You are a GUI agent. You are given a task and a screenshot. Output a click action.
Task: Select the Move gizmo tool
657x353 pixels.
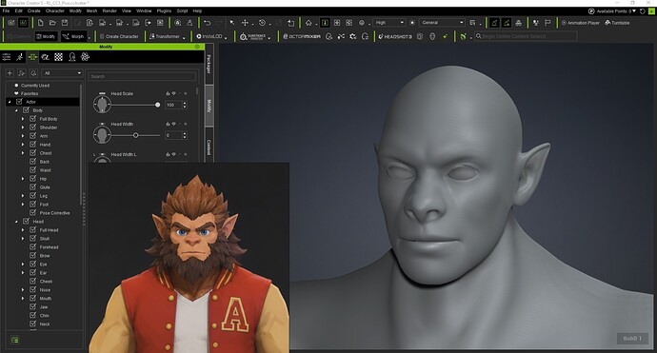point(245,23)
